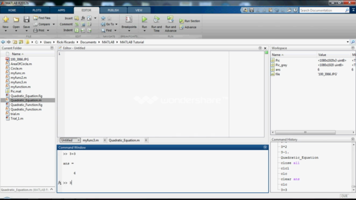This screenshot has height=200, width=356.
Task: Close the Untitled editor tab
Action: (x=78, y=140)
